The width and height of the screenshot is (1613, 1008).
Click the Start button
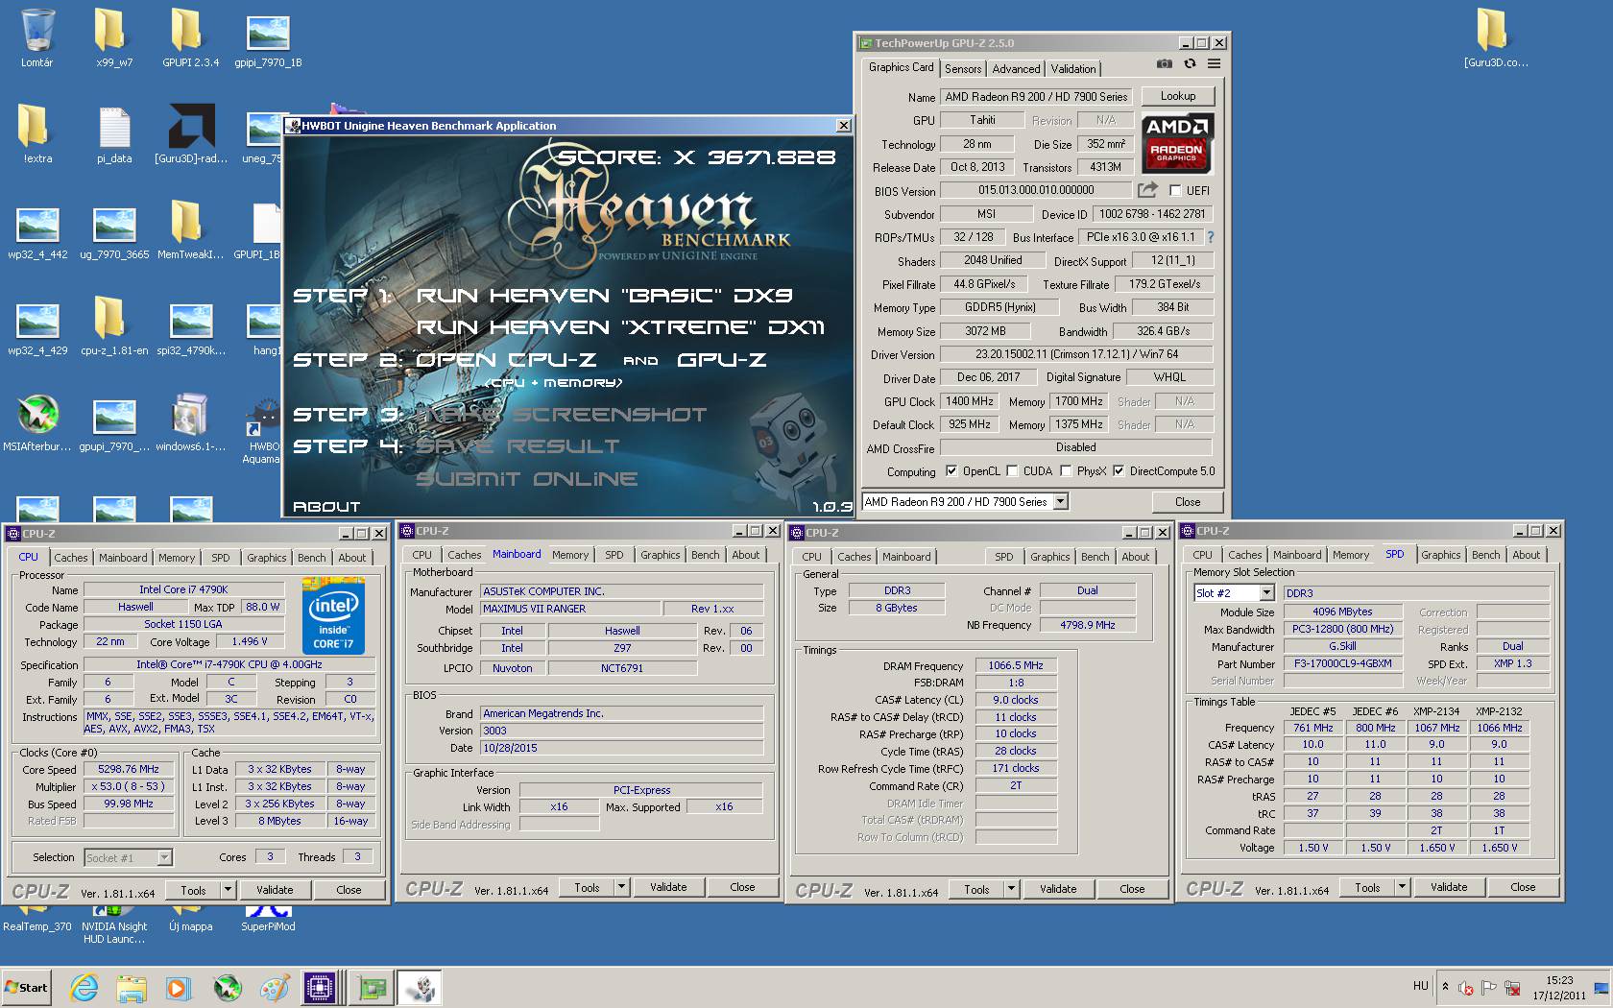(x=27, y=987)
